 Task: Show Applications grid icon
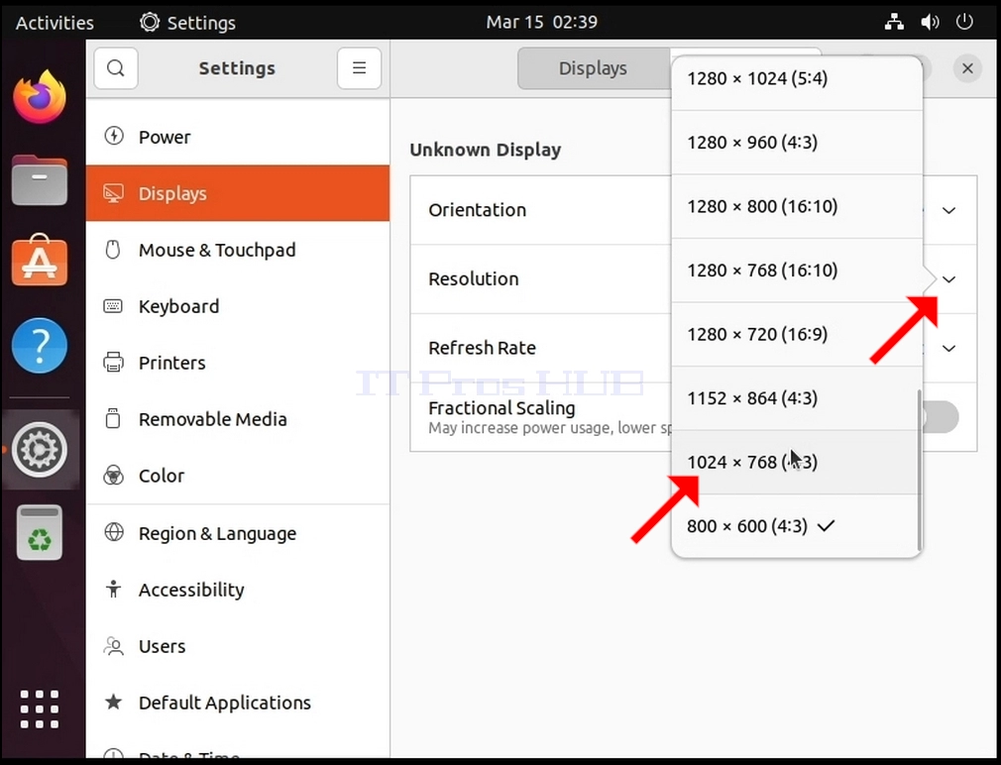(40, 709)
